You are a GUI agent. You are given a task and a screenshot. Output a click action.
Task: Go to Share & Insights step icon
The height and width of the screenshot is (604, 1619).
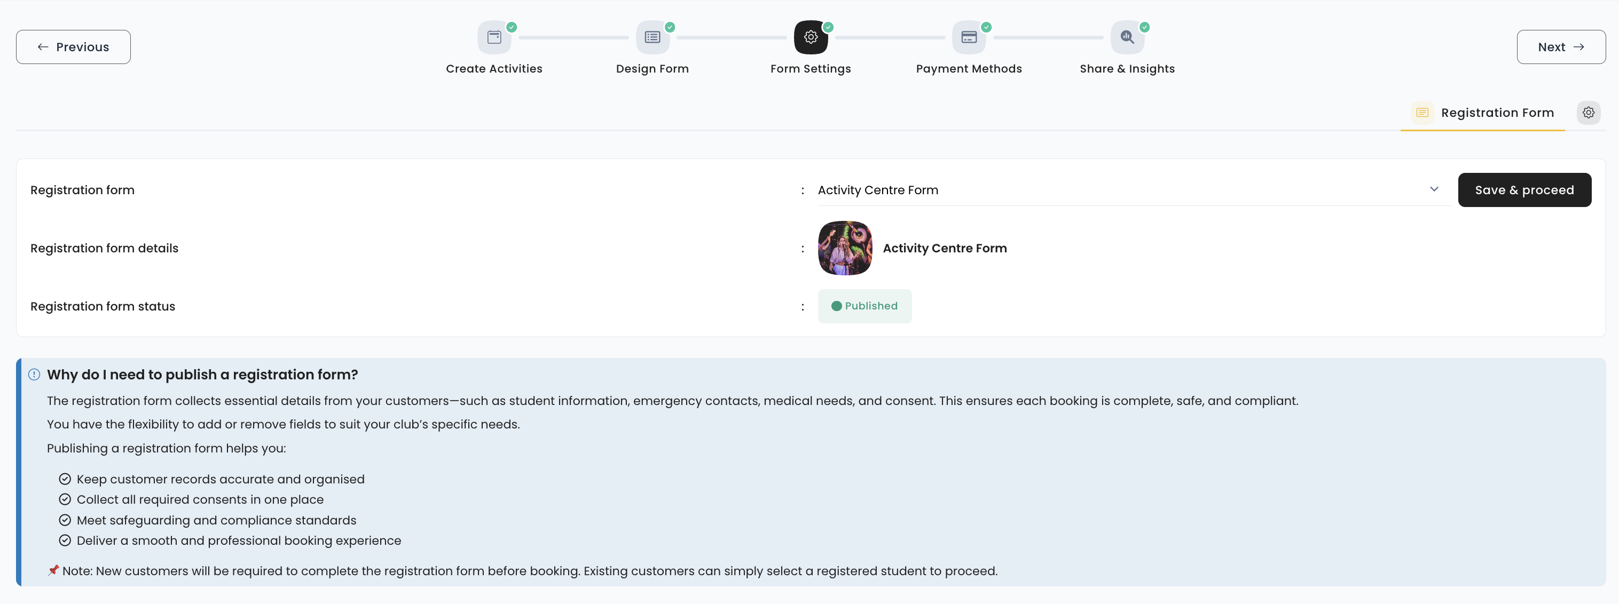1127,38
